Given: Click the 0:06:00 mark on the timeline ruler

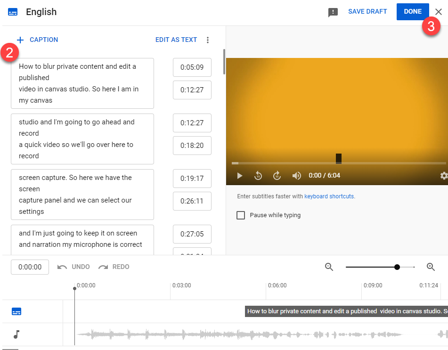Looking at the screenshot, I should [x=277, y=285].
